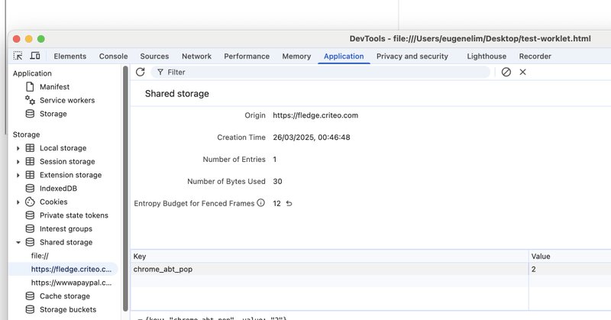This screenshot has width=611, height=320.
Task: Open the Performance tab
Action: click(247, 56)
